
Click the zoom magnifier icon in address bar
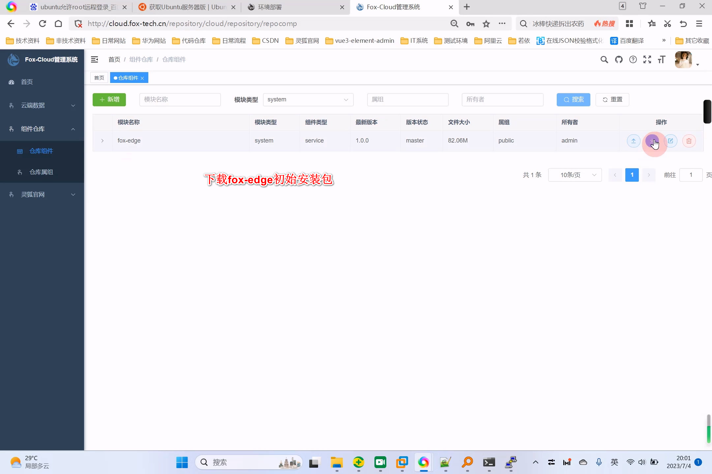pyautogui.click(x=455, y=24)
